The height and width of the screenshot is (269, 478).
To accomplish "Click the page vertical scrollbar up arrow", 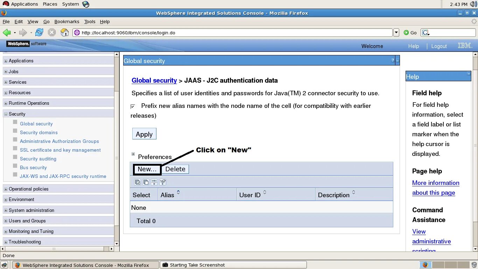I will click(x=475, y=55).
